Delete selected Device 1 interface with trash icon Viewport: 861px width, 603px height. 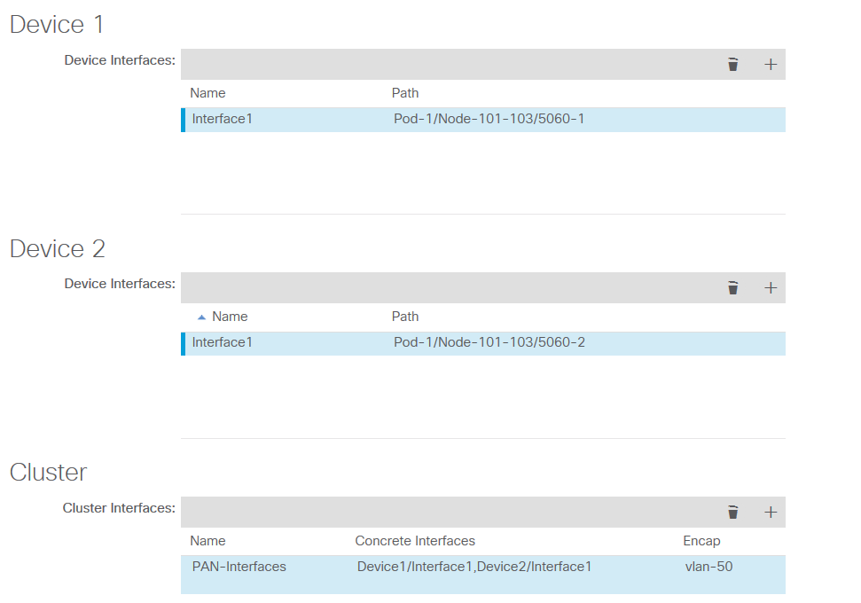click(x=732, y=65)
